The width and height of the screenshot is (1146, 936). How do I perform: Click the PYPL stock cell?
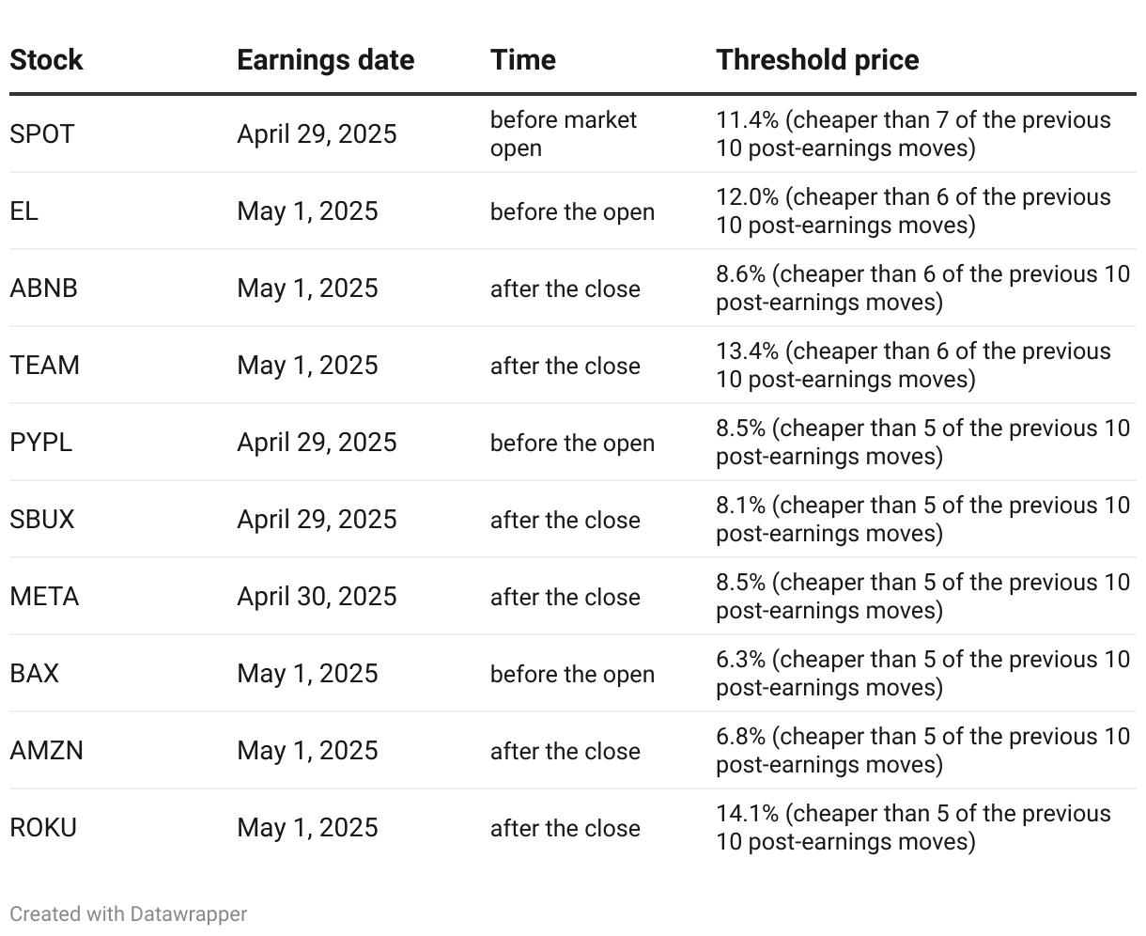click(41, 443)
